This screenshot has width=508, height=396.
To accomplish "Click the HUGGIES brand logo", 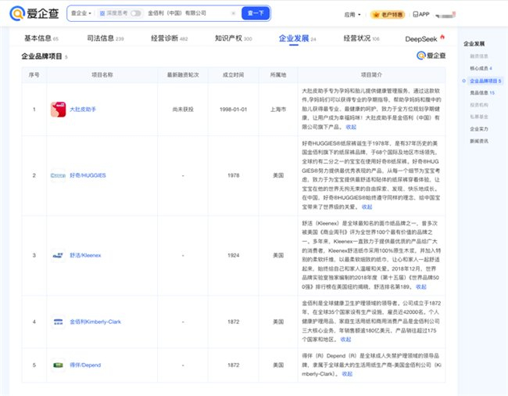I will click(59, 175).
